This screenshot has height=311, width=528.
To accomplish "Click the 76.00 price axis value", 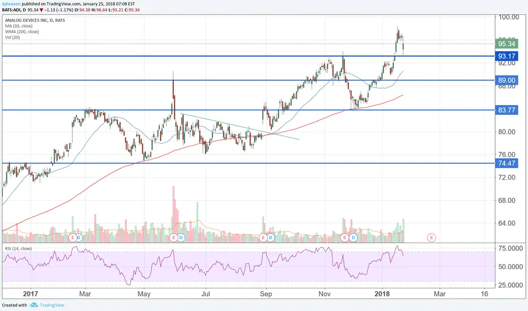I will (x=507, y=155).
